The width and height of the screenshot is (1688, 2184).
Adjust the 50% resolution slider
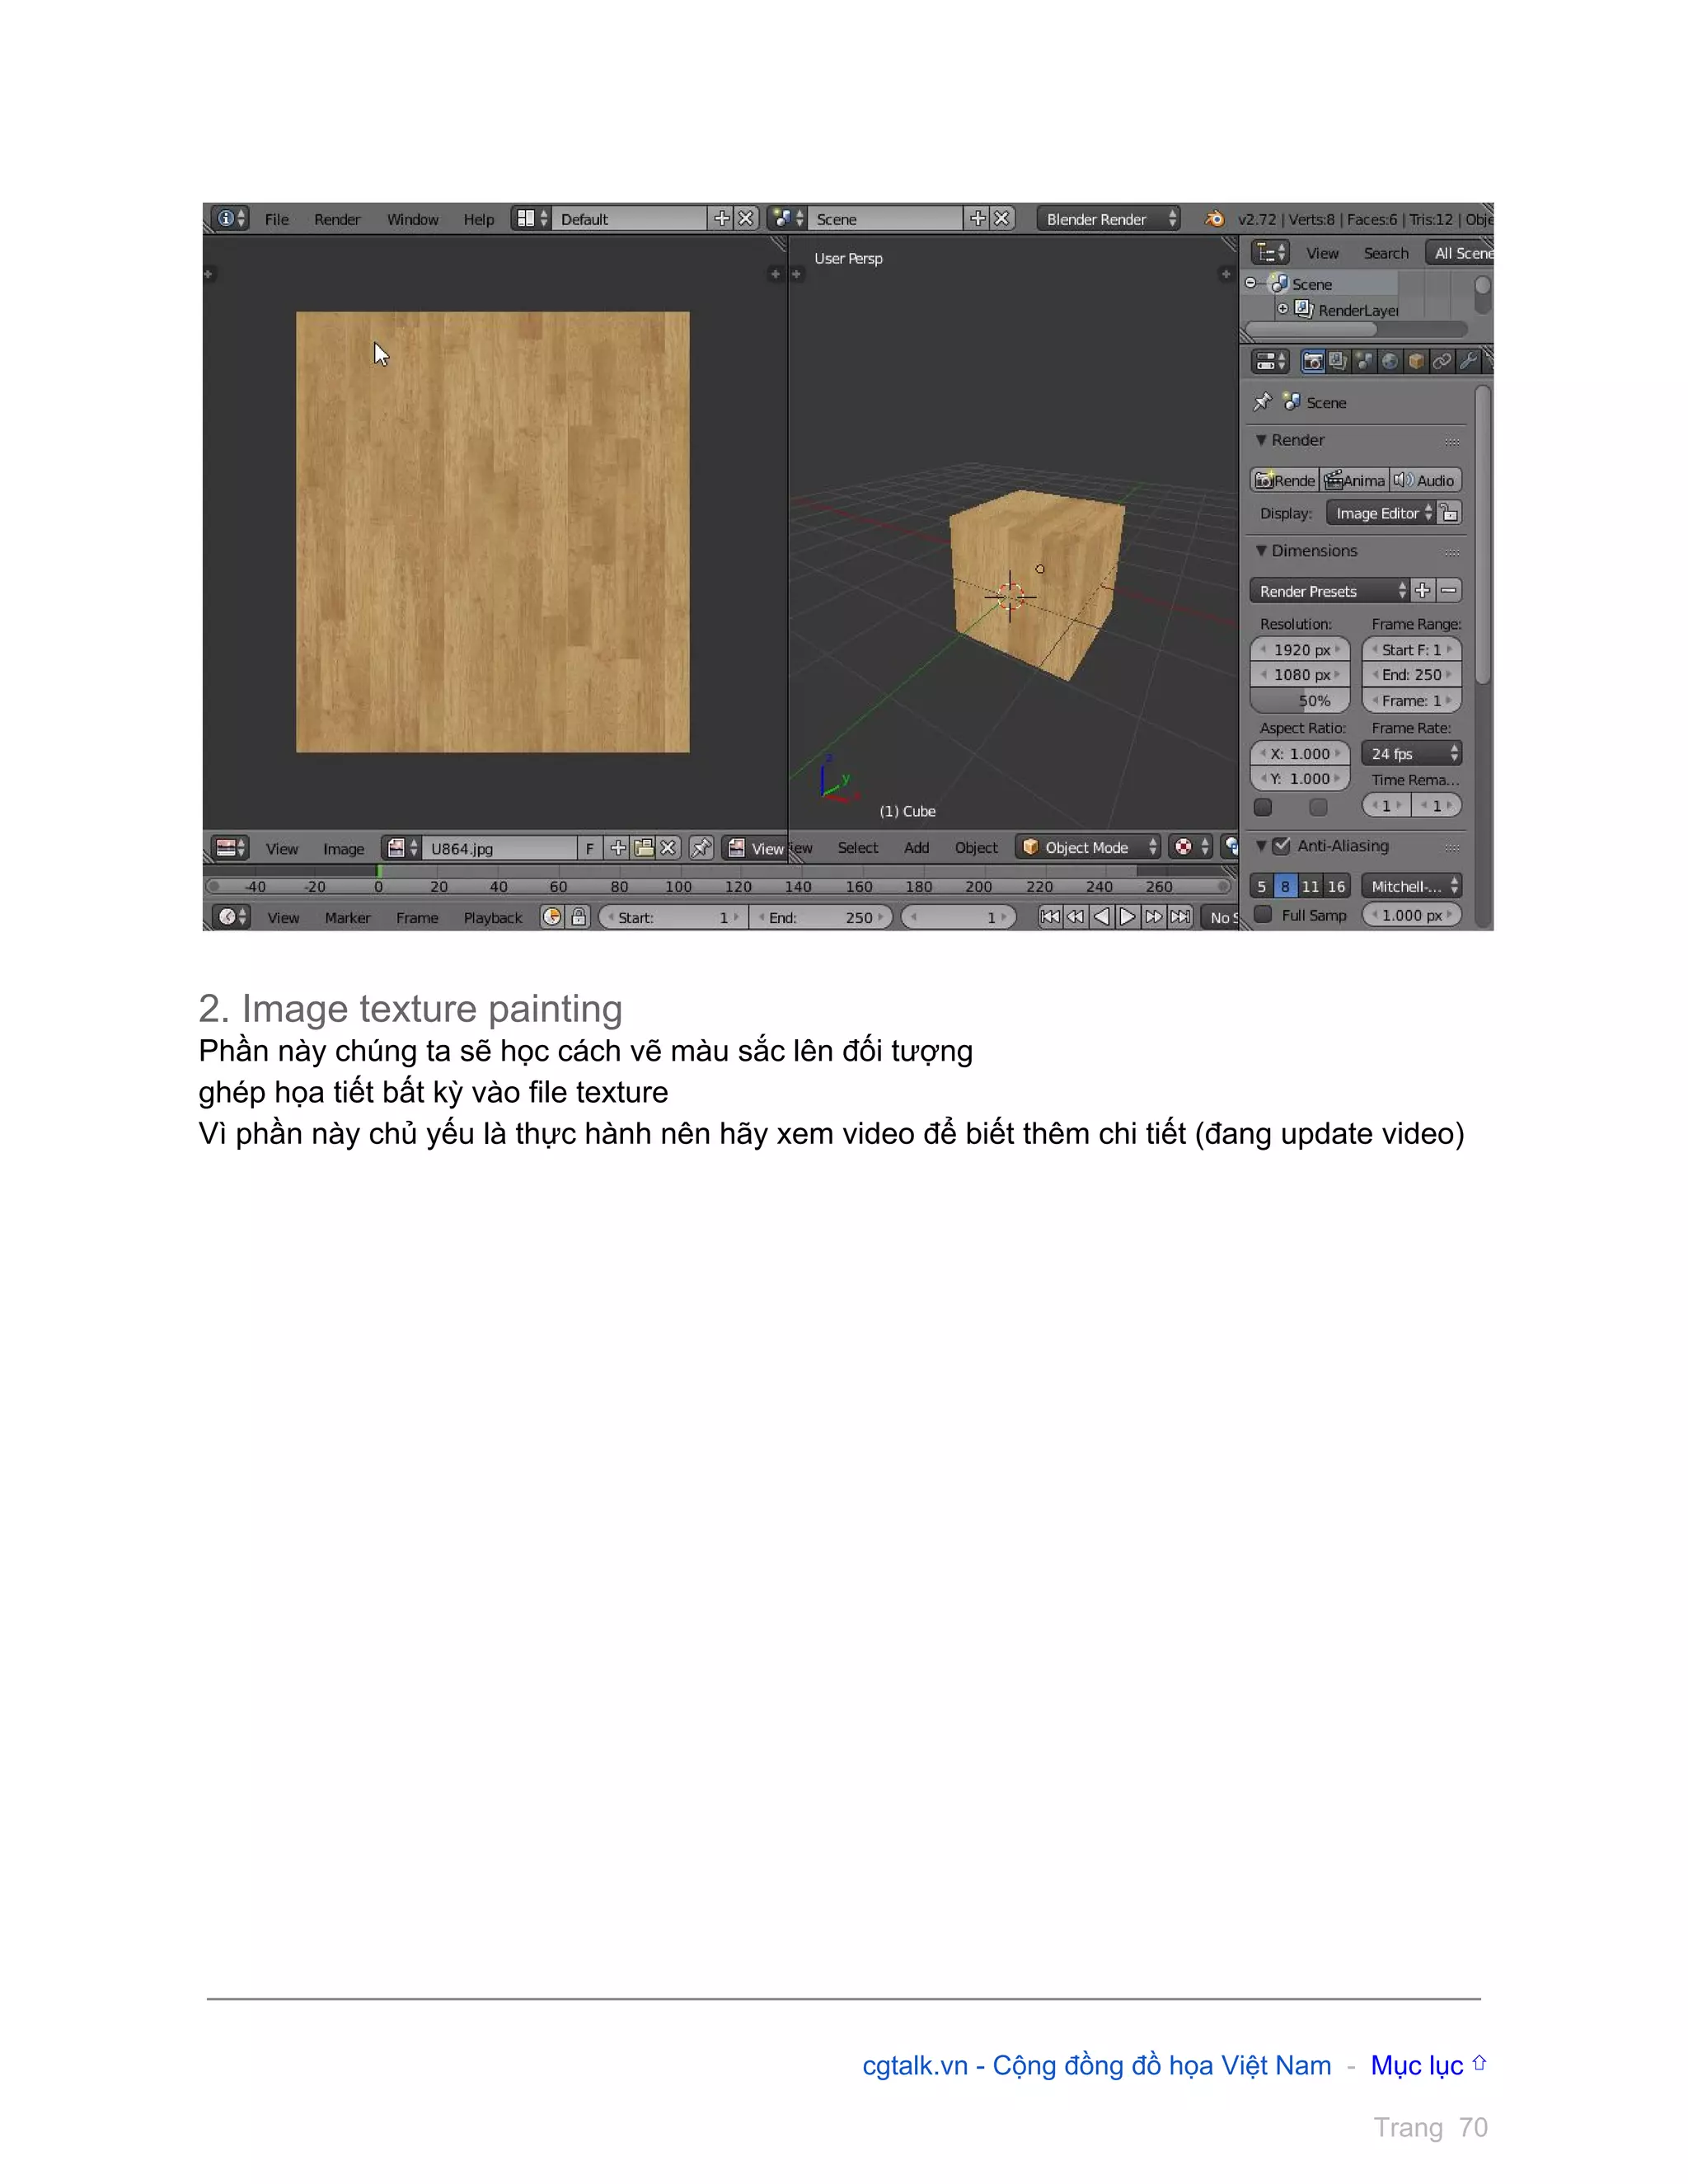tap(1300, 701)
